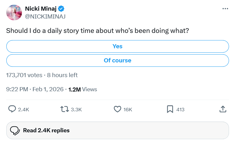Screen dimensions: 235x142
Task: Open the 1.2M Views analytics
Action: [x=82, y=89]
